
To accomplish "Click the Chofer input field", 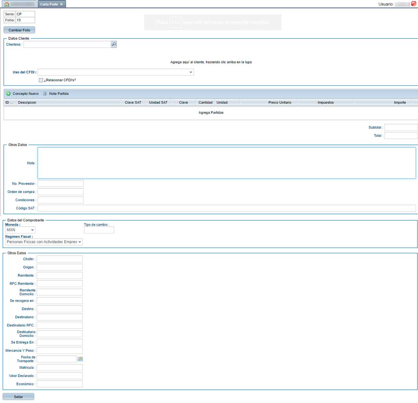I will pyautogui.click(x=59, y=259).
